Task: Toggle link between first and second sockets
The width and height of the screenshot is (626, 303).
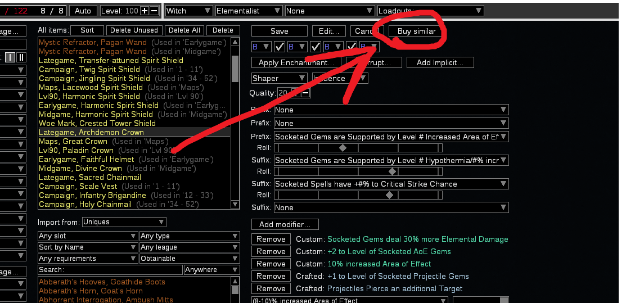Action: [x=280, y=47]
